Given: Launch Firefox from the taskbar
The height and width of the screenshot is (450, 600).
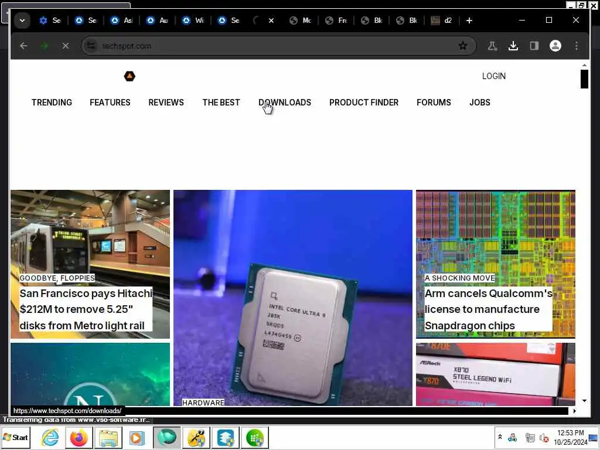Looking at the screenshot, I should tap(79, 437).
